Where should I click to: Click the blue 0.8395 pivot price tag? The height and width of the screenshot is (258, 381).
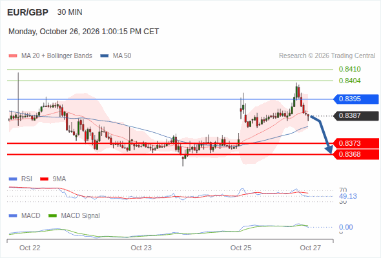coord(356,99)
